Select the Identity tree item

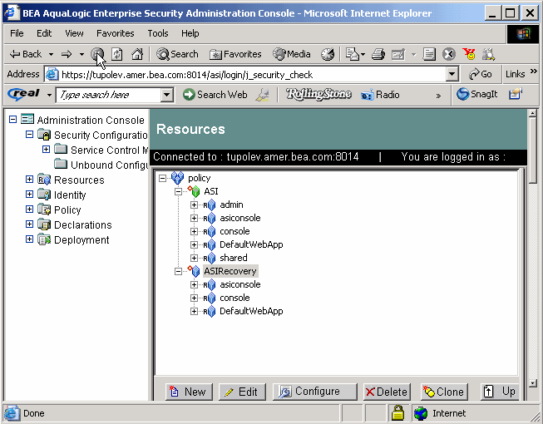[70, 195]
